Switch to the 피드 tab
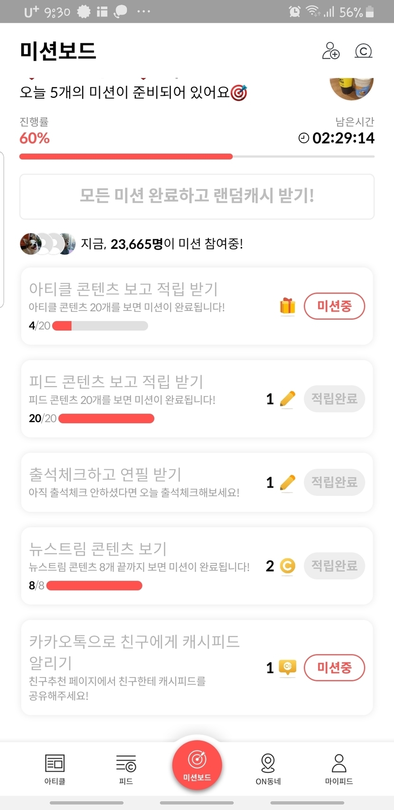394x810 pixels. pyautogui.click(x=126, y=769)
